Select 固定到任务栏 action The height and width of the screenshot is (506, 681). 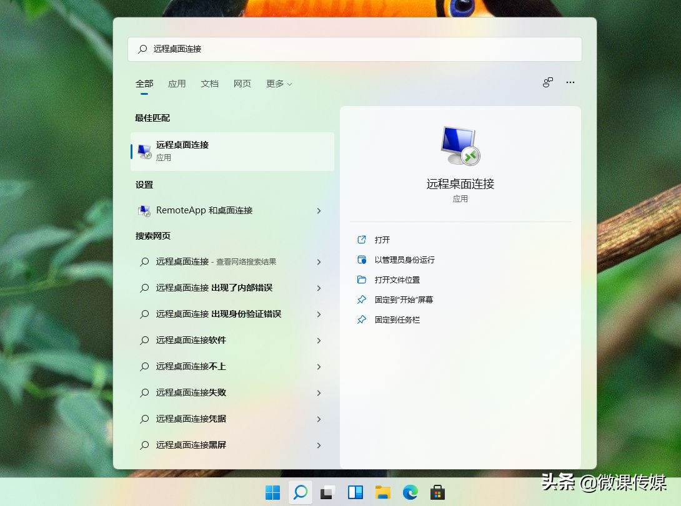coord(397,319)
